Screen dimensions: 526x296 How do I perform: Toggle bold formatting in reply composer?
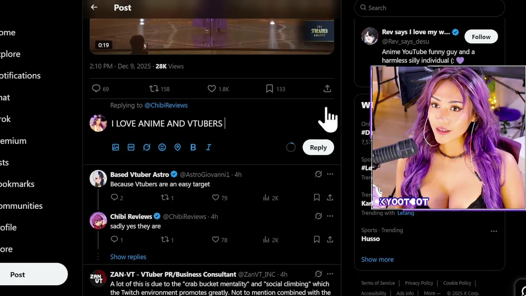coord(193,147)
